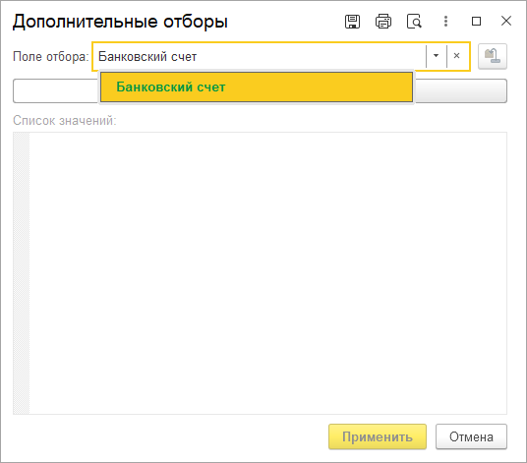Viewport: 527px width, 463px height.
Task: Click the wide button left of dropdown popup
Action: [56, 90]
